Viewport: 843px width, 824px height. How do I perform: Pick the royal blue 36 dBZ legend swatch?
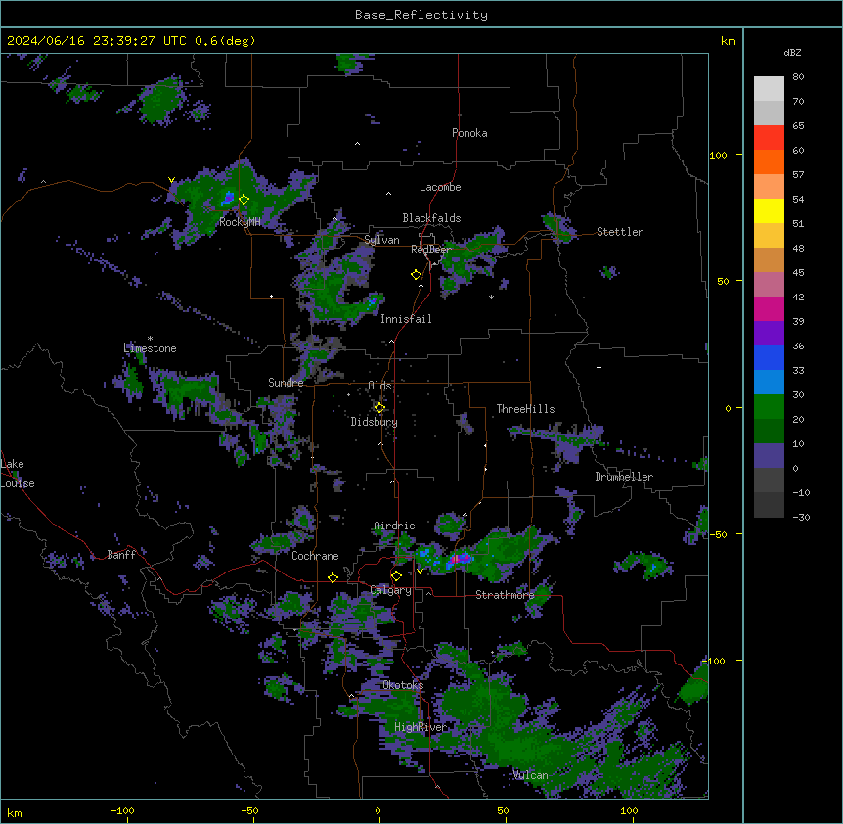click(769, 357)
